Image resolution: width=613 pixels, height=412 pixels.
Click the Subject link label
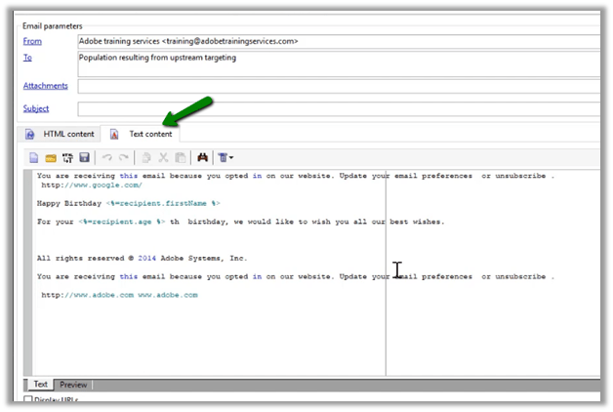(x=36, y=108)
